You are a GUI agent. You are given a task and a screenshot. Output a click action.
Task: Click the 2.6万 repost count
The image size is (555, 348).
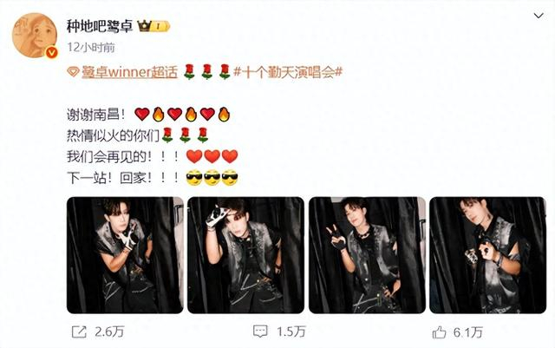pyautogui.click(x=109, y=332)
